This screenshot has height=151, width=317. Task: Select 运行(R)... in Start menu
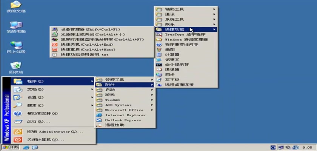coord(52,122)
